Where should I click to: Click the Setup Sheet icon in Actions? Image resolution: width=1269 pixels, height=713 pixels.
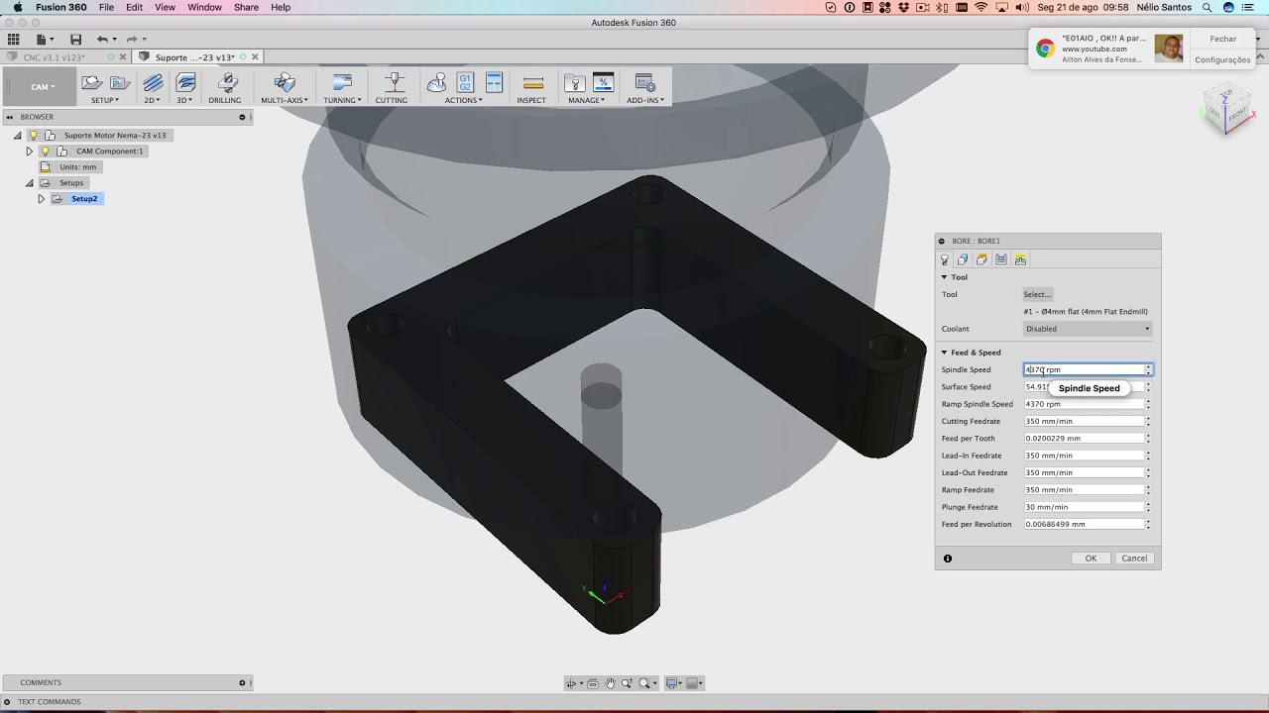coord(495,83)
